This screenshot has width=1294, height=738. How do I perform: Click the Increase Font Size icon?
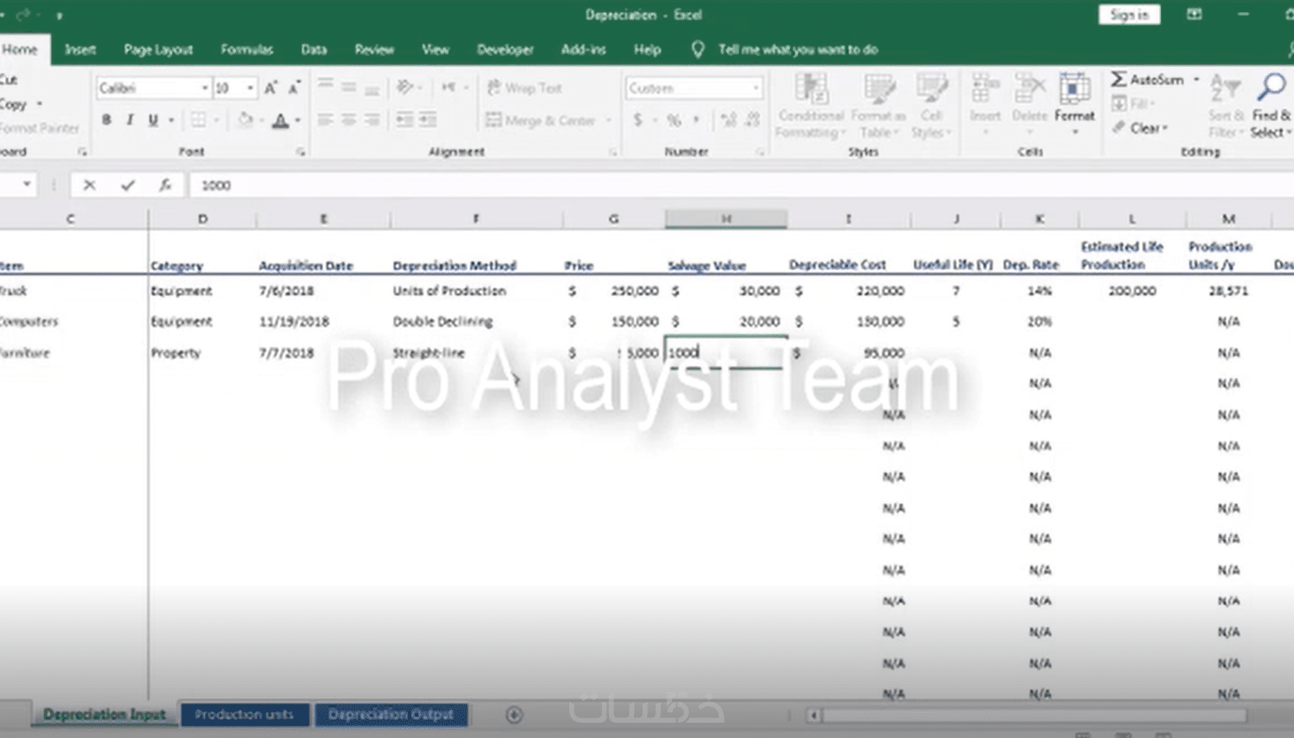271,87
